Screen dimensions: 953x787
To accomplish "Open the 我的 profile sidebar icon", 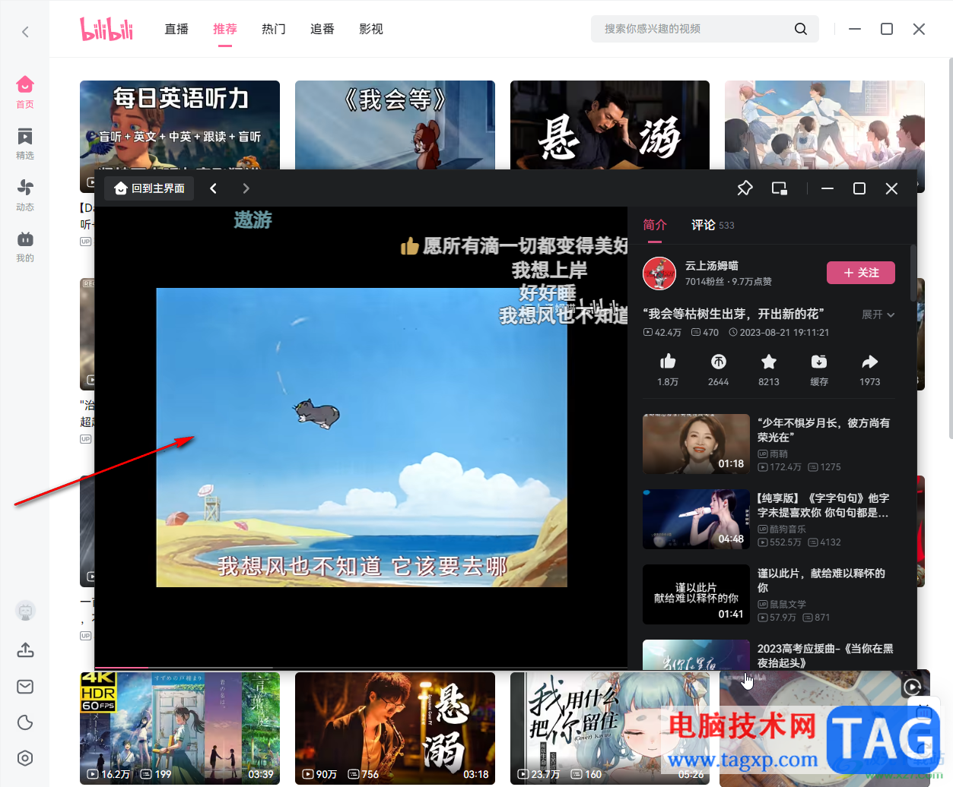I will pos(25,246).
